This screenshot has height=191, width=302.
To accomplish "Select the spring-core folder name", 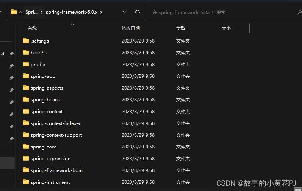I will point(44,147).
